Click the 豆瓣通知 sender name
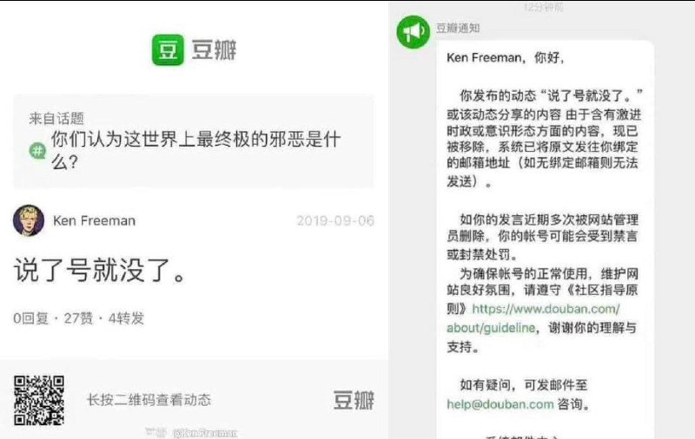The width and height of the screenshot is (695, 439). pyautogui.click(x=458, y=29)
